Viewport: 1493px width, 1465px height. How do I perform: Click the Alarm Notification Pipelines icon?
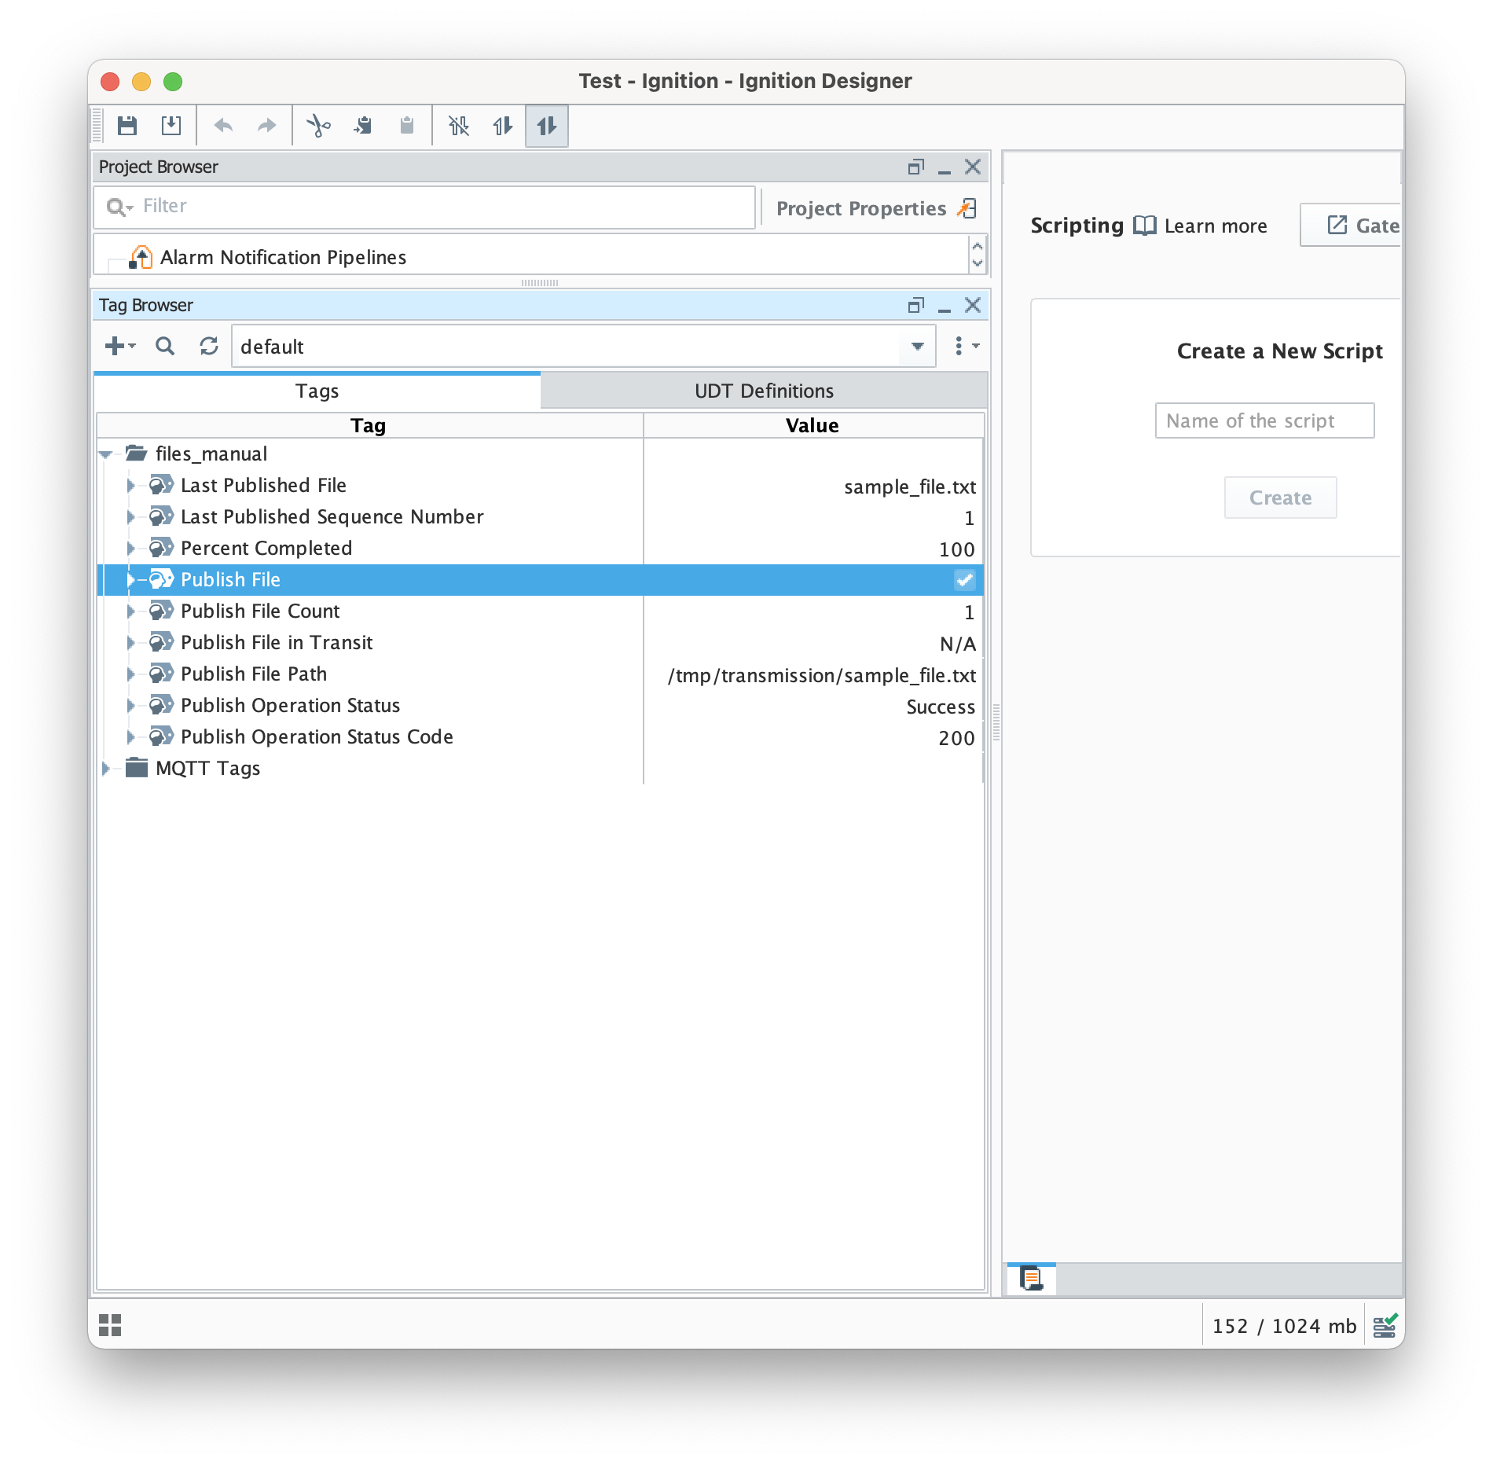tap(140, 257)
